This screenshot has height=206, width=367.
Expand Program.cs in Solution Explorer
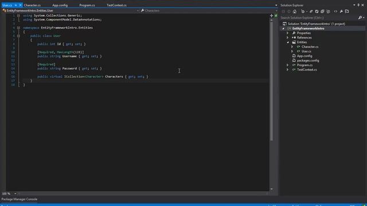288,65
